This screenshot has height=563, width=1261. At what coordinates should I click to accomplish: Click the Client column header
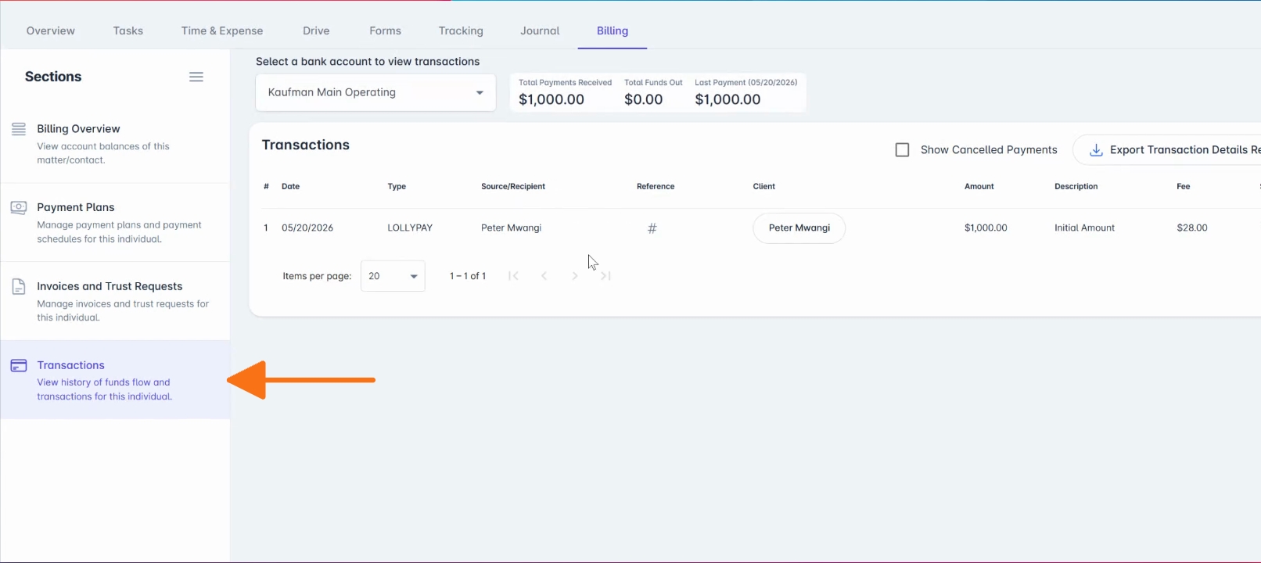(x=764, y=187)
